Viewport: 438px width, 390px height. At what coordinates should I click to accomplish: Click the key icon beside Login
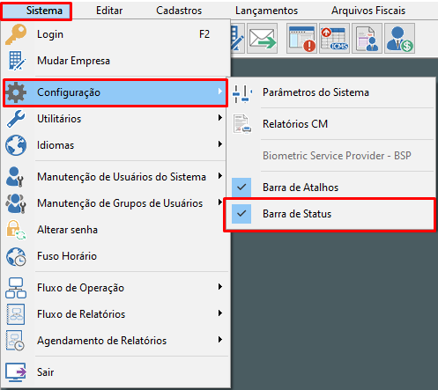click(x=16, y=34)
